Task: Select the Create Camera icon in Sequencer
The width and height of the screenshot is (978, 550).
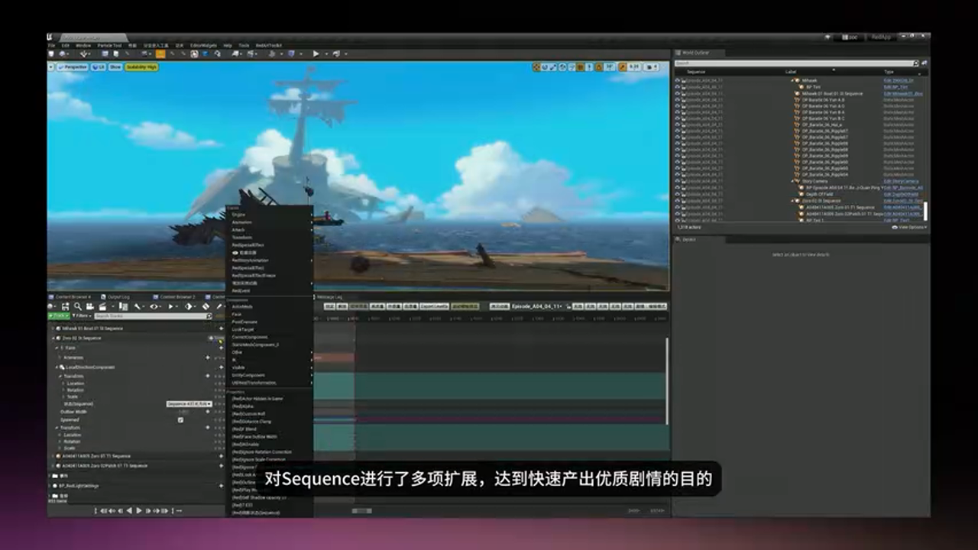Action: pyautogui.click(x=90, y=306)
